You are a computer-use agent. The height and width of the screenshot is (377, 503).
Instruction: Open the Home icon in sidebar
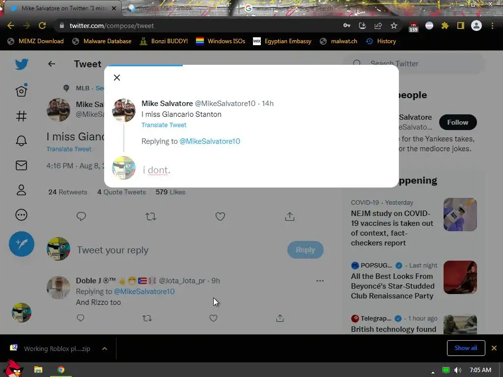tap(21, 91)
